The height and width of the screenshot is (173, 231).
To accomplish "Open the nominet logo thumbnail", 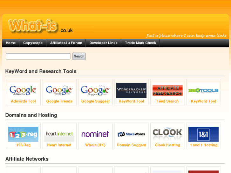I will coord(95,134).
